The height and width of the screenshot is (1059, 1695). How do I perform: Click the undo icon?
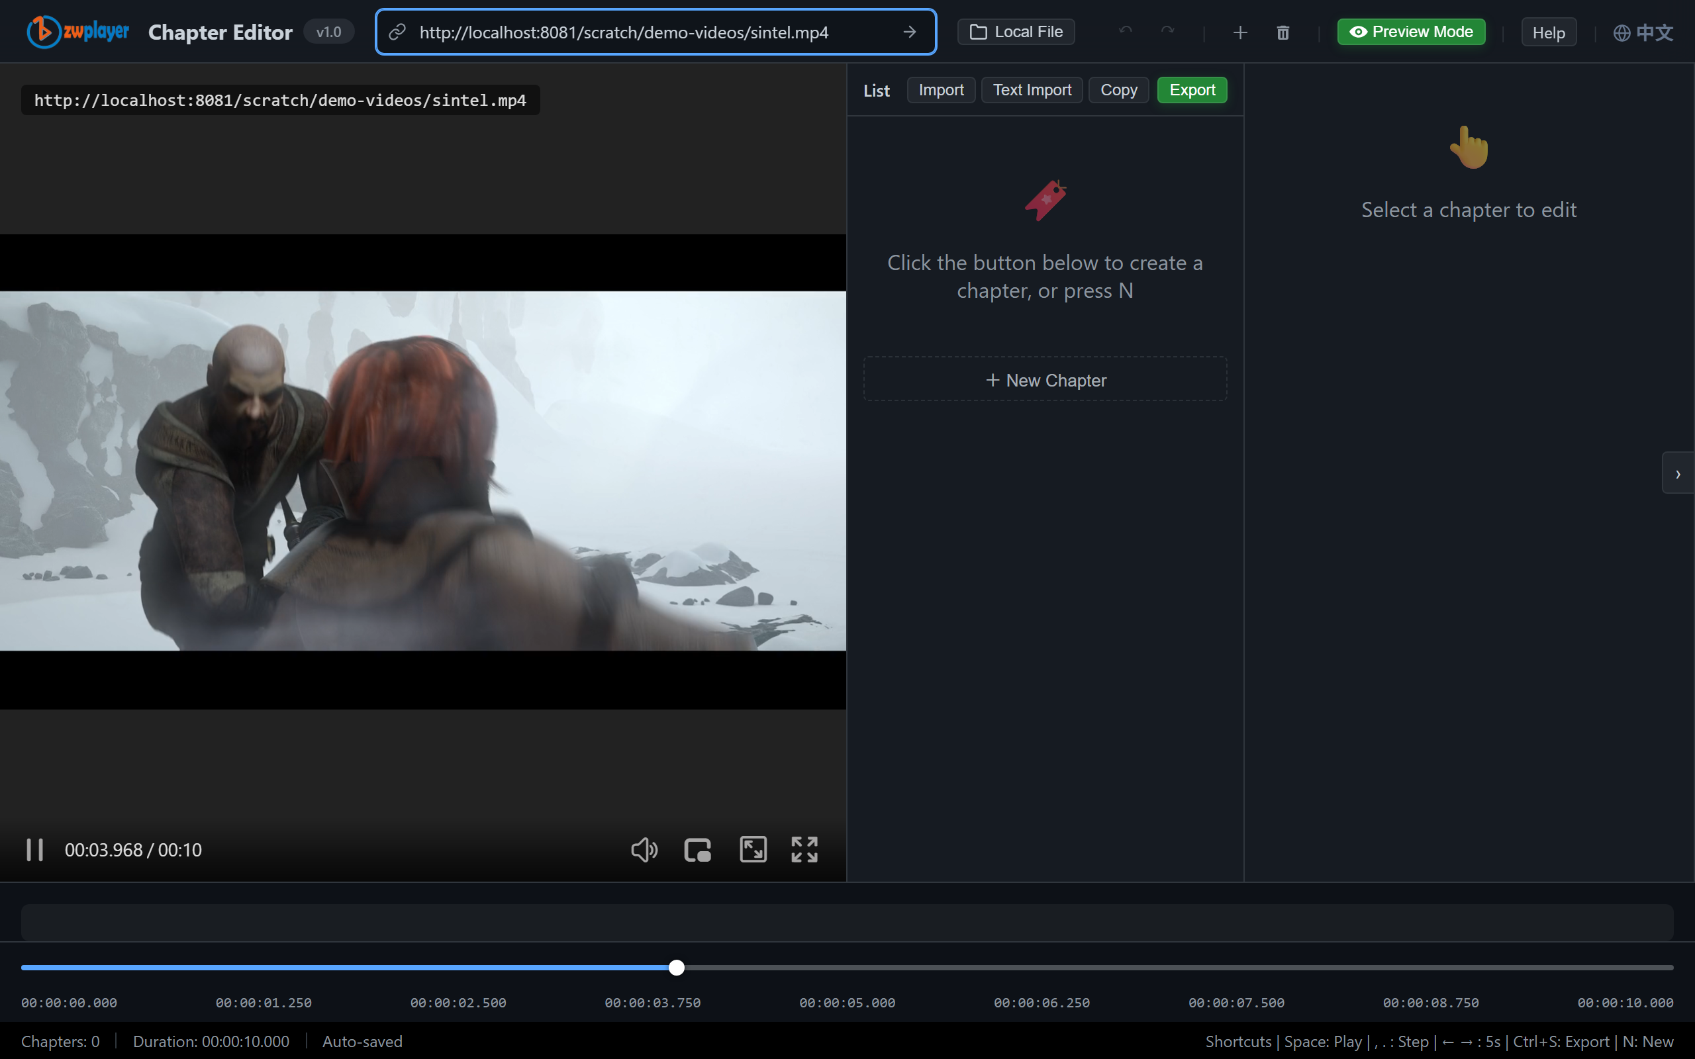click(1126, 32)
